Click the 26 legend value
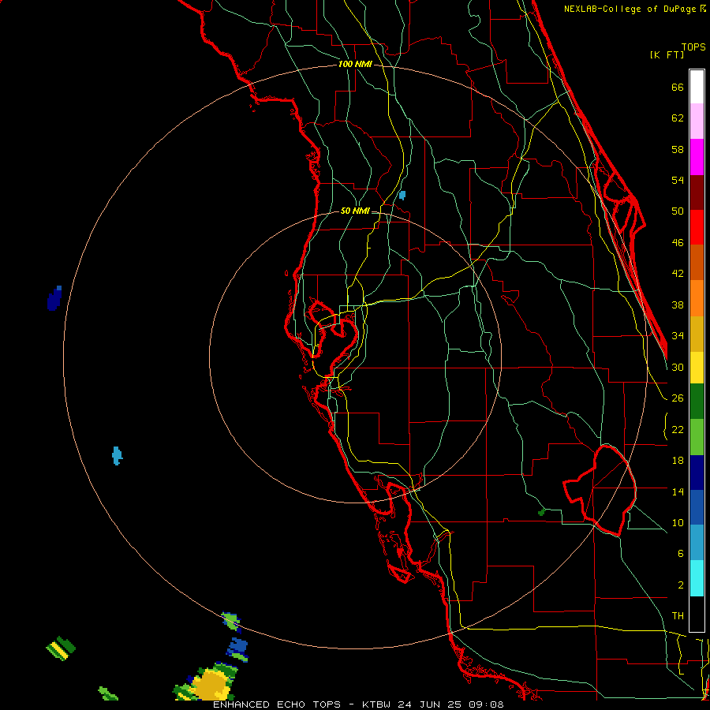Image resolution: width=710 pixels, height=710 pixels. pyautogui.click(x=678, y=398)
